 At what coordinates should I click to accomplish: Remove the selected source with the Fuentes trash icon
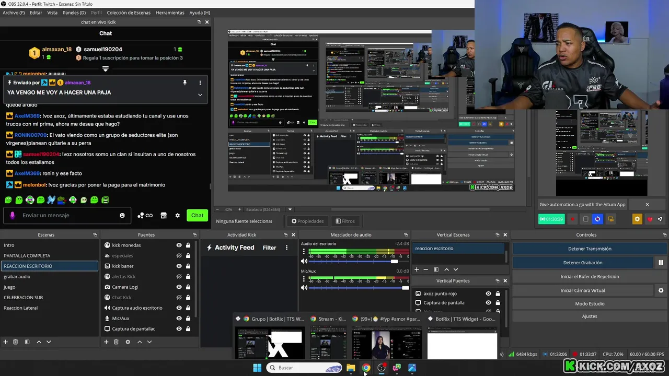pyautogui.click(x=116, y=342)
